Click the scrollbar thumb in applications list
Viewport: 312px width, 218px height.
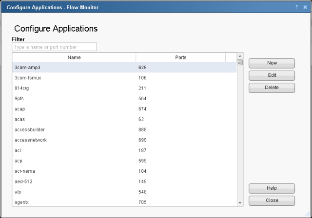[x=240, y=62]
